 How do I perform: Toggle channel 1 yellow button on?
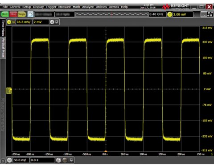tap(9, 22)
